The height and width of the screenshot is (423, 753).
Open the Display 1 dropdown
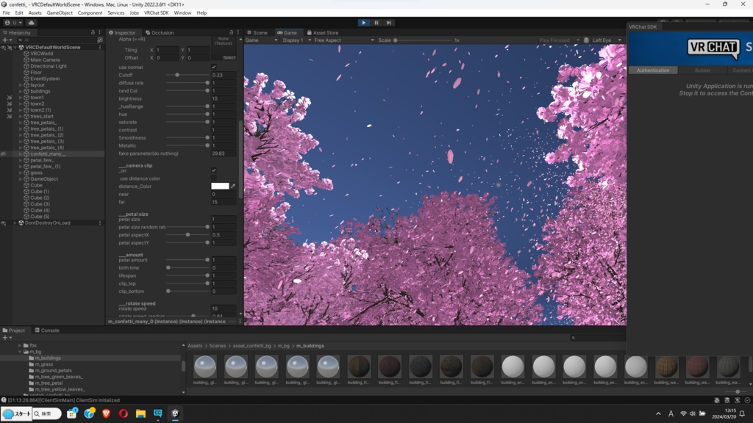coord(296,40)
